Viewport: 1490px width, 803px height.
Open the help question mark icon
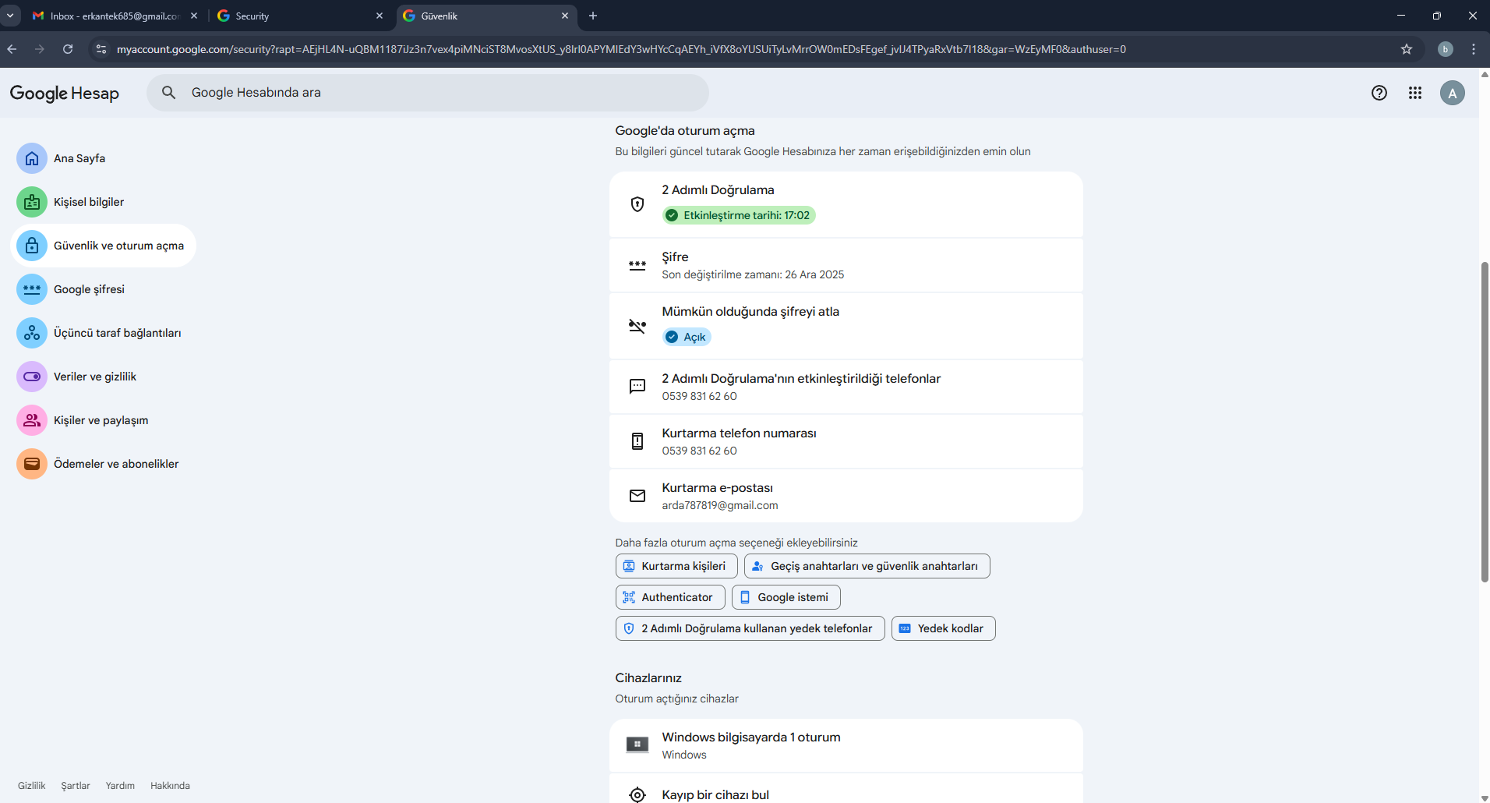(1379, 93)
